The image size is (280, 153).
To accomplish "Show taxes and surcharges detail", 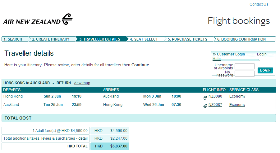I will click(83, 138).
